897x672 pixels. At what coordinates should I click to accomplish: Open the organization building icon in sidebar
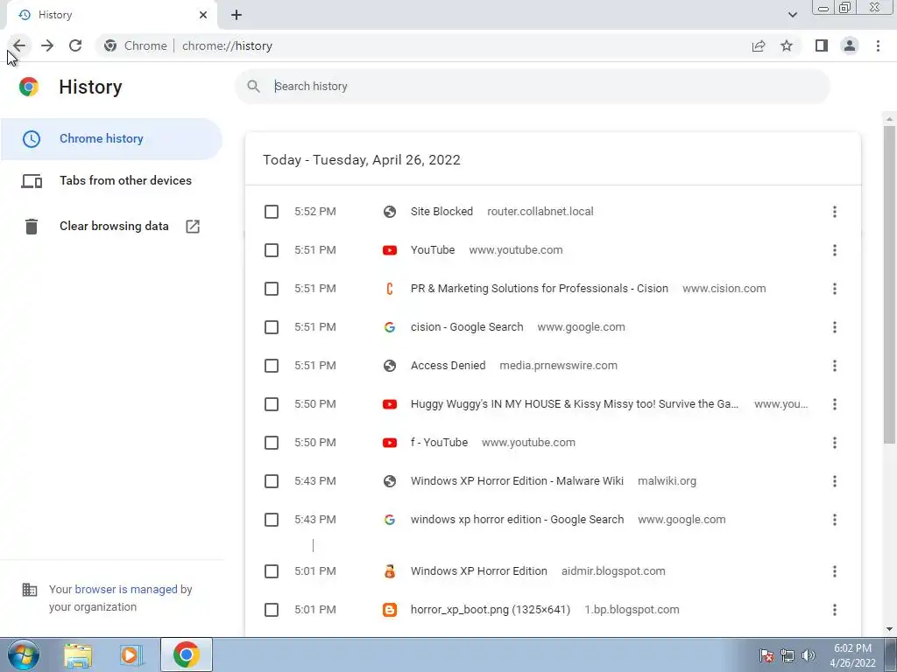click(30, 590)
